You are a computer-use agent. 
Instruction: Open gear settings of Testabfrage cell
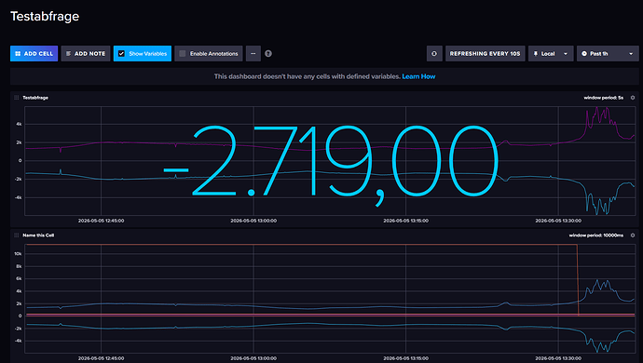click(633, 98)
